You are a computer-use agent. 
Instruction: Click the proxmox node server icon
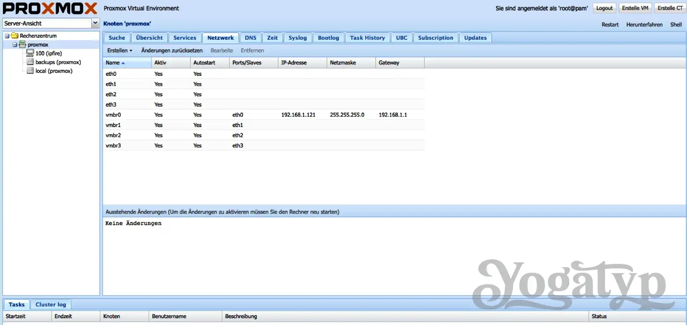[23, 44]
